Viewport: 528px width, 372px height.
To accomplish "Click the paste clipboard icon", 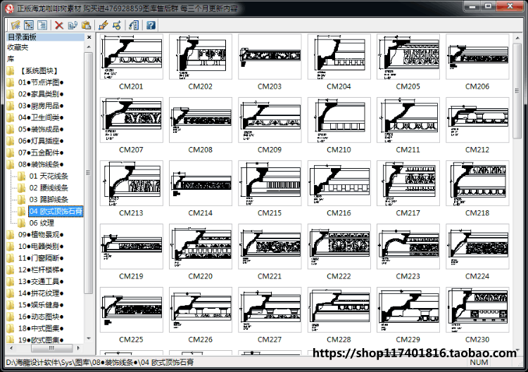I will pos(86,25).
